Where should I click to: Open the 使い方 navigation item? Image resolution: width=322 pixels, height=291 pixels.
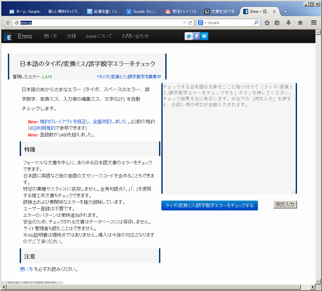(50, 36)
